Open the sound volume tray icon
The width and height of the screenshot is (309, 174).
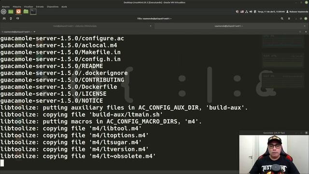click(251, 12)
